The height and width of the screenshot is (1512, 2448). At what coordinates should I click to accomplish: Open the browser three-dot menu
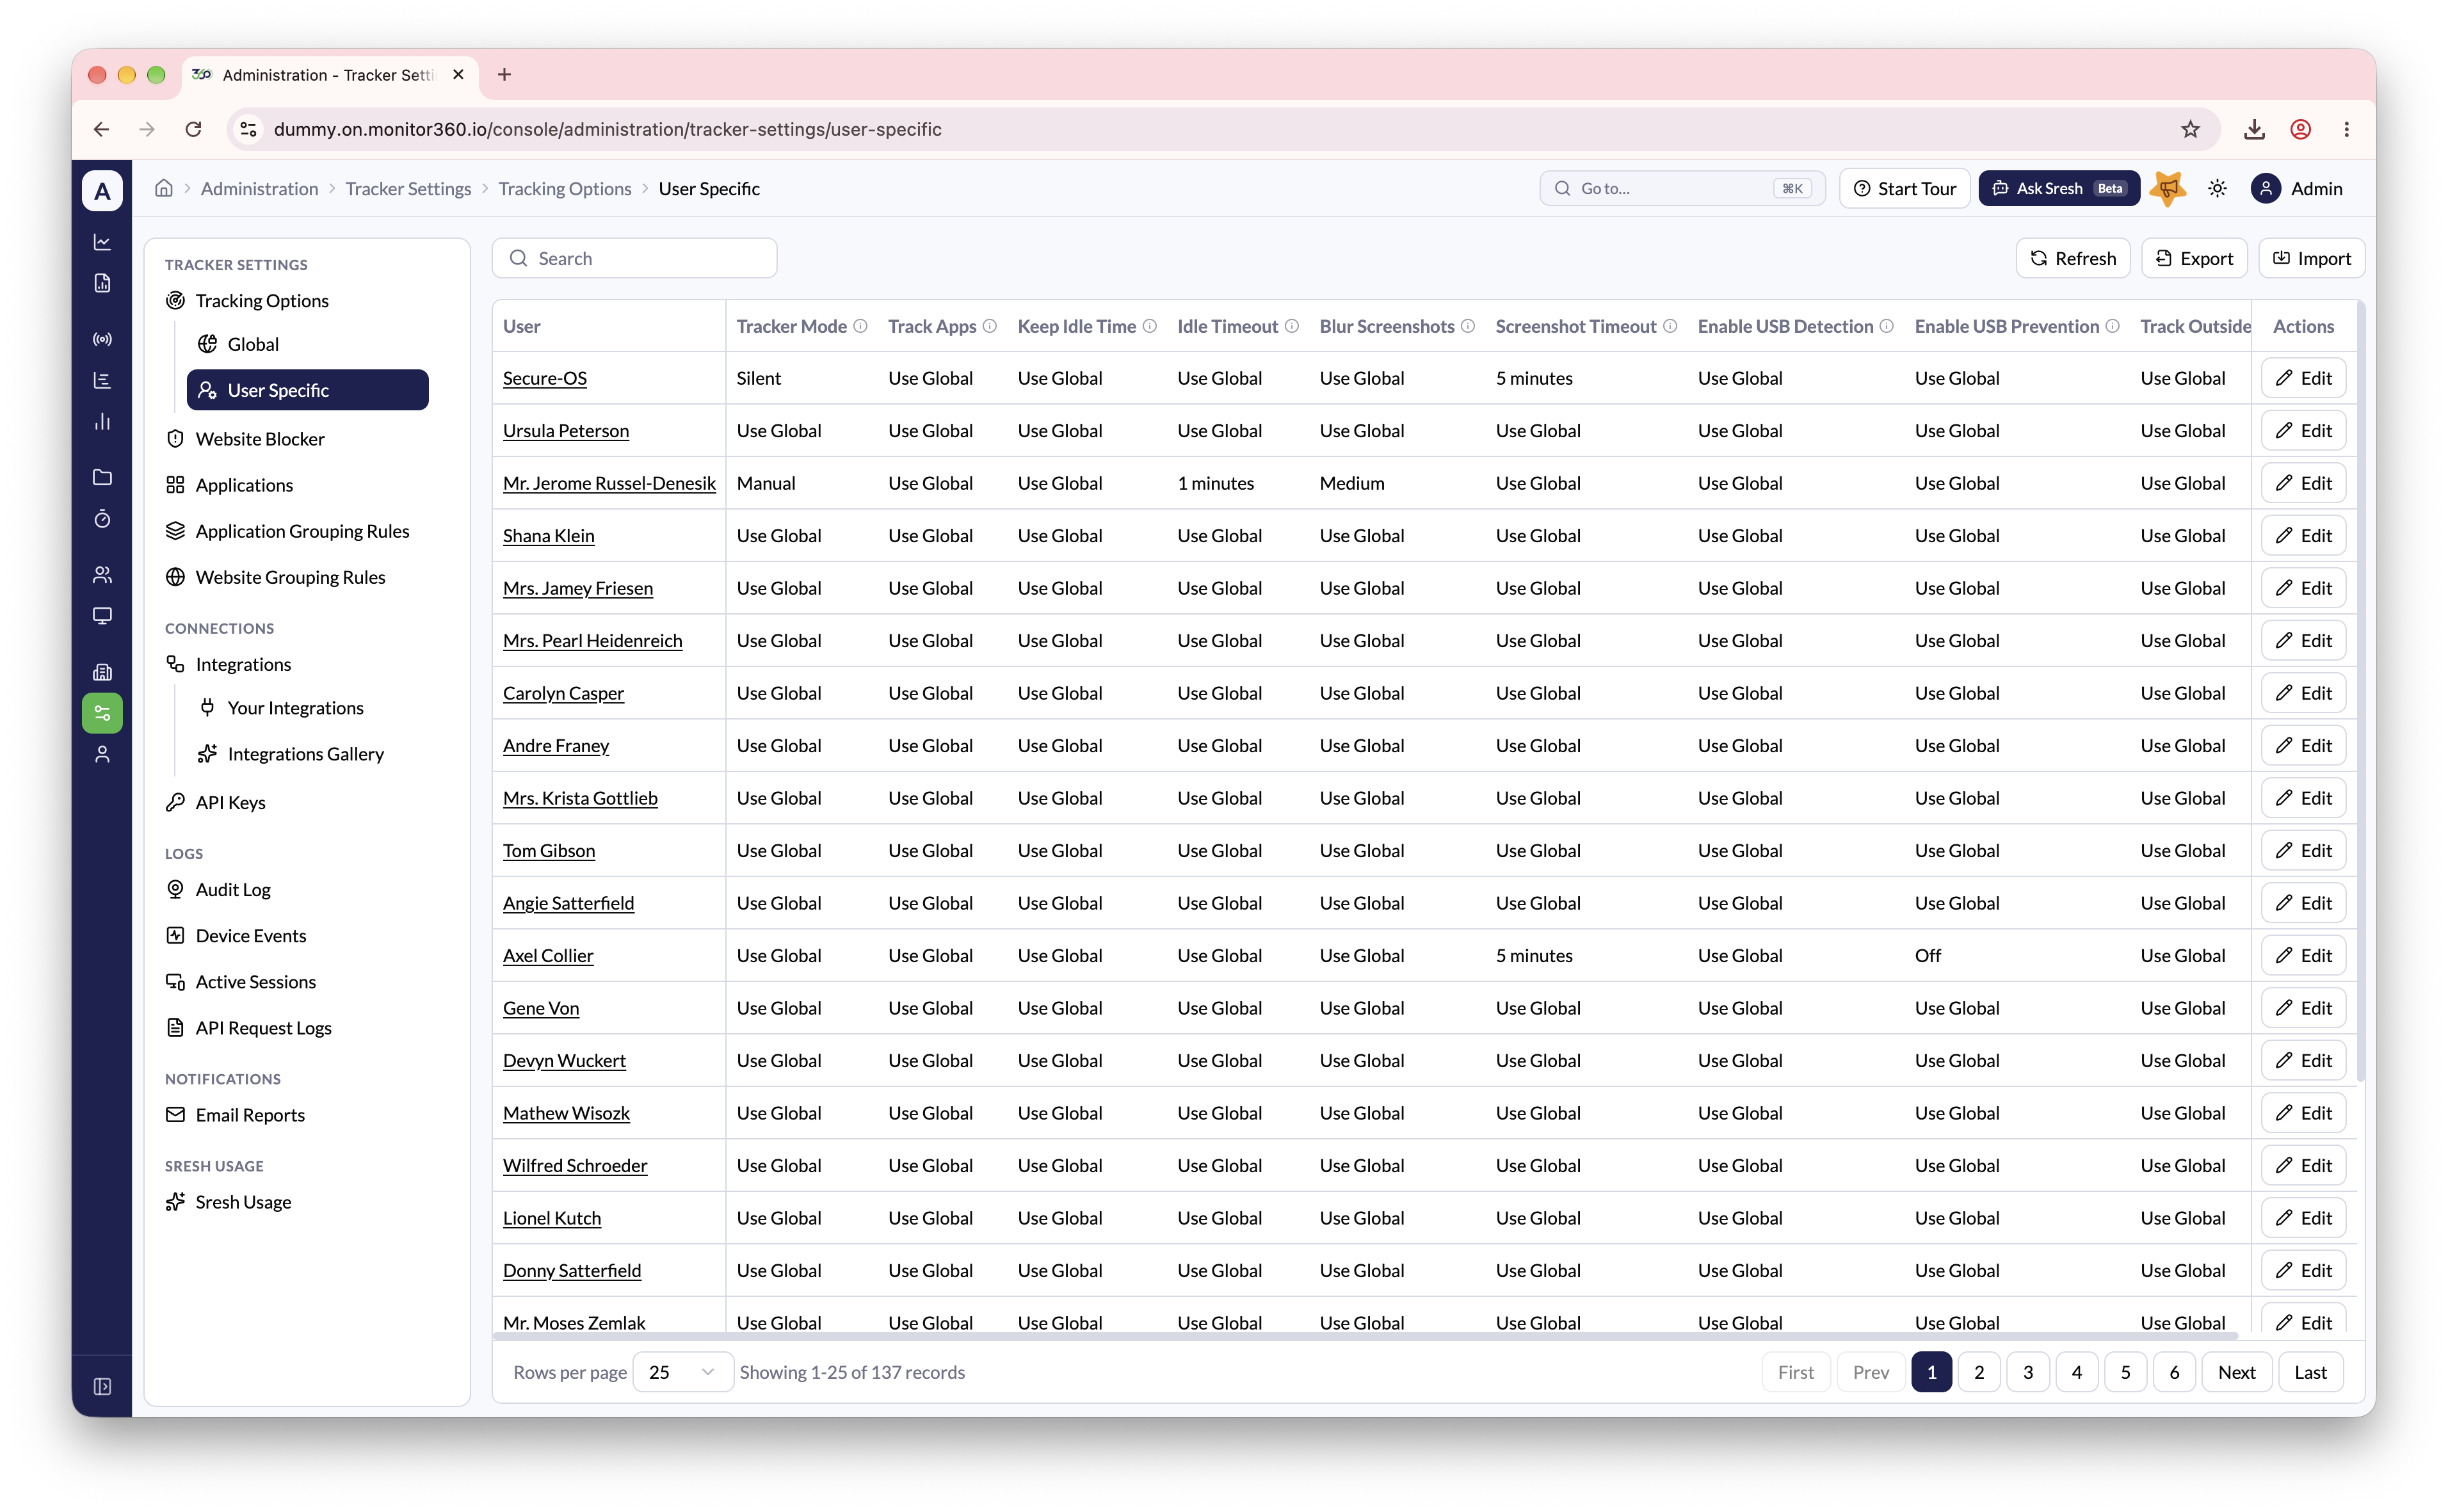point(2346,129)
